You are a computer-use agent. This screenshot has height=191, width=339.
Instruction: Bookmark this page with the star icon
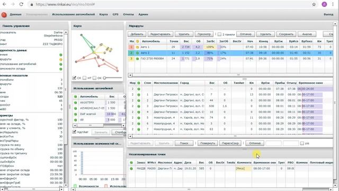click(314, 4)
